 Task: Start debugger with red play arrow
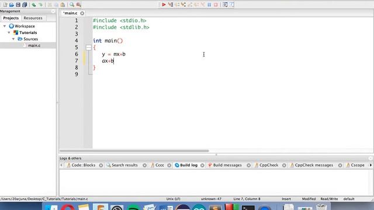pyautogui.click(x=164, y=5)
